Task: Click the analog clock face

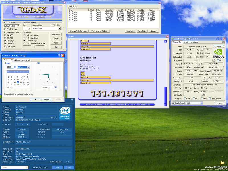Action: 48,75
